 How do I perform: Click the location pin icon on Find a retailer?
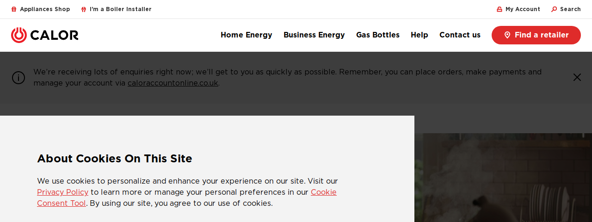[x=507, y=35]
